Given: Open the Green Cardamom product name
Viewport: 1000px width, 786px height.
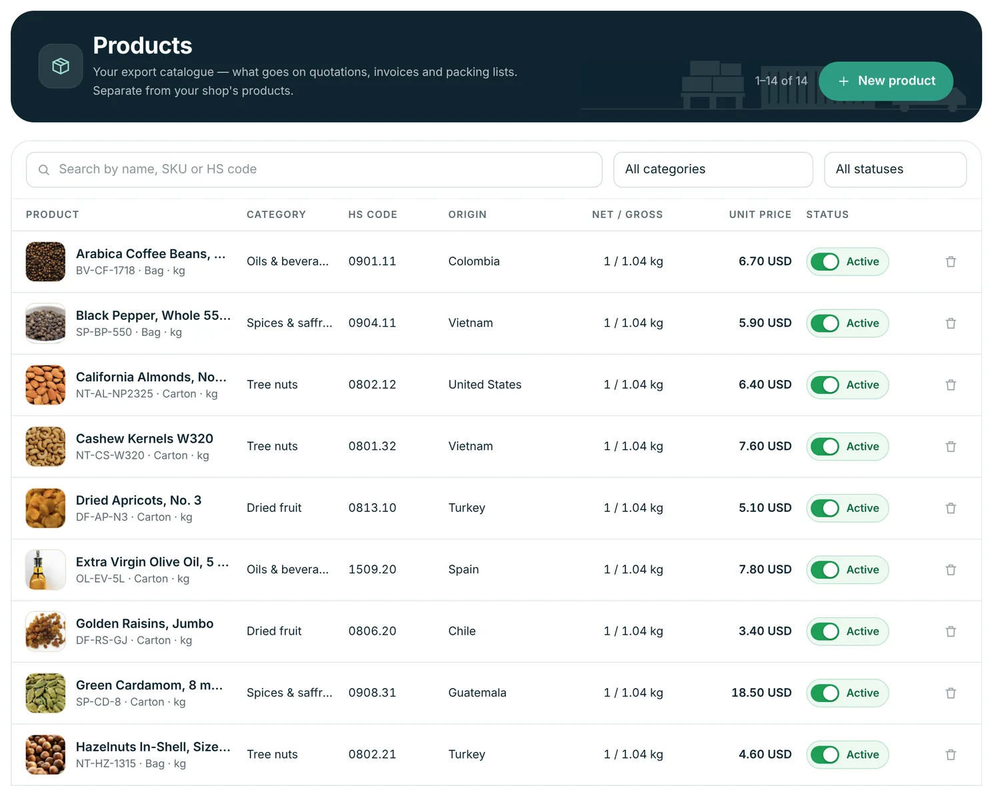Looking at the screenshot, I should point(149,686).
